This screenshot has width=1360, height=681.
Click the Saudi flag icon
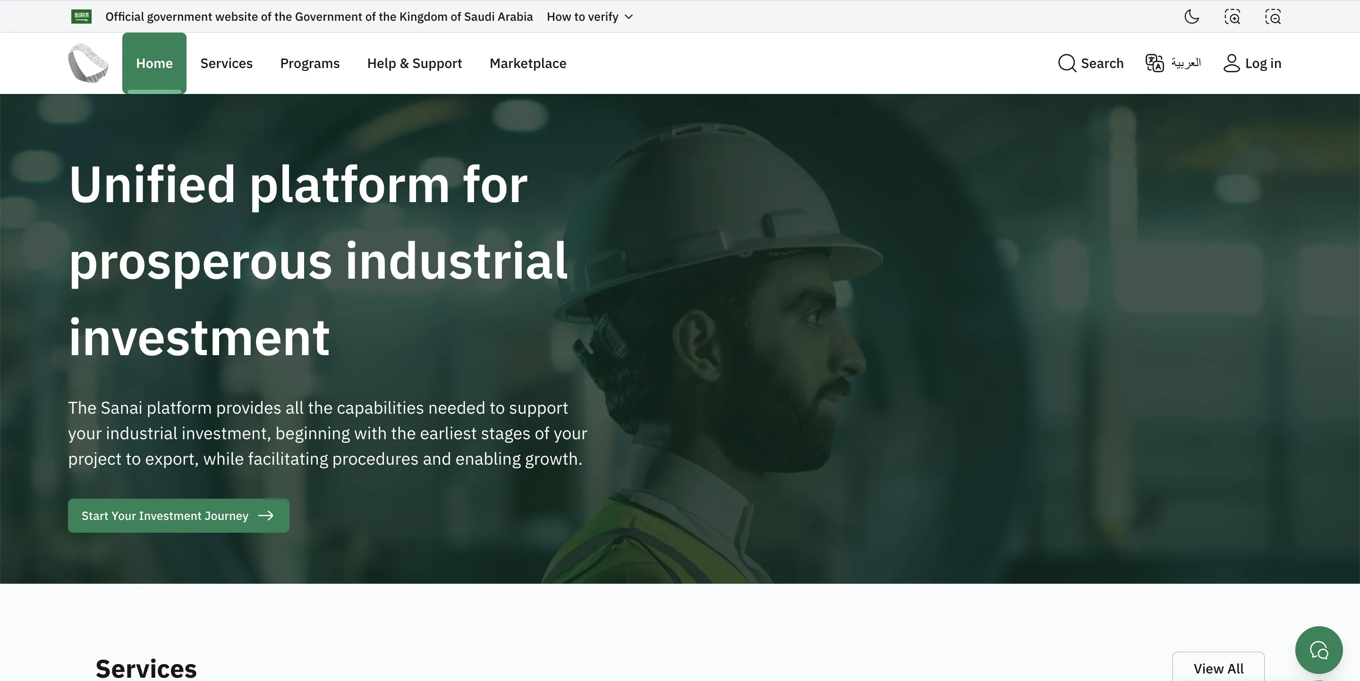pyautogui.click(x=81, y=17)
